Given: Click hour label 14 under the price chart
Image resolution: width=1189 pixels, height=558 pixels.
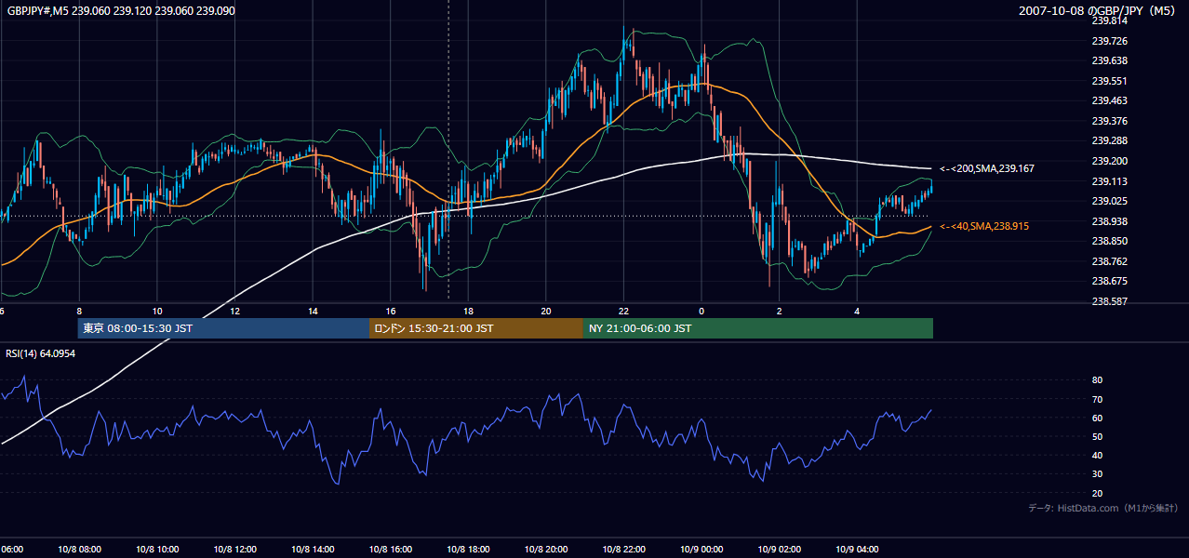Looking at the screenshot, I should tap(313, 311).
